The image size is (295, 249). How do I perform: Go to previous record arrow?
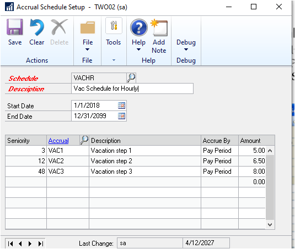(x=20, y=244)
